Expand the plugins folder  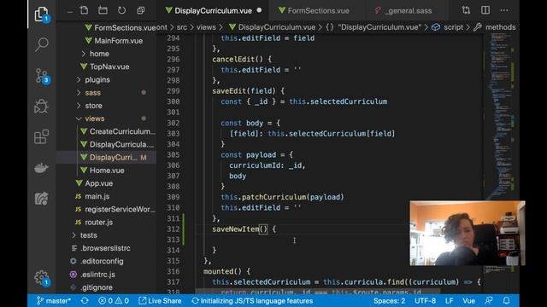97,79
